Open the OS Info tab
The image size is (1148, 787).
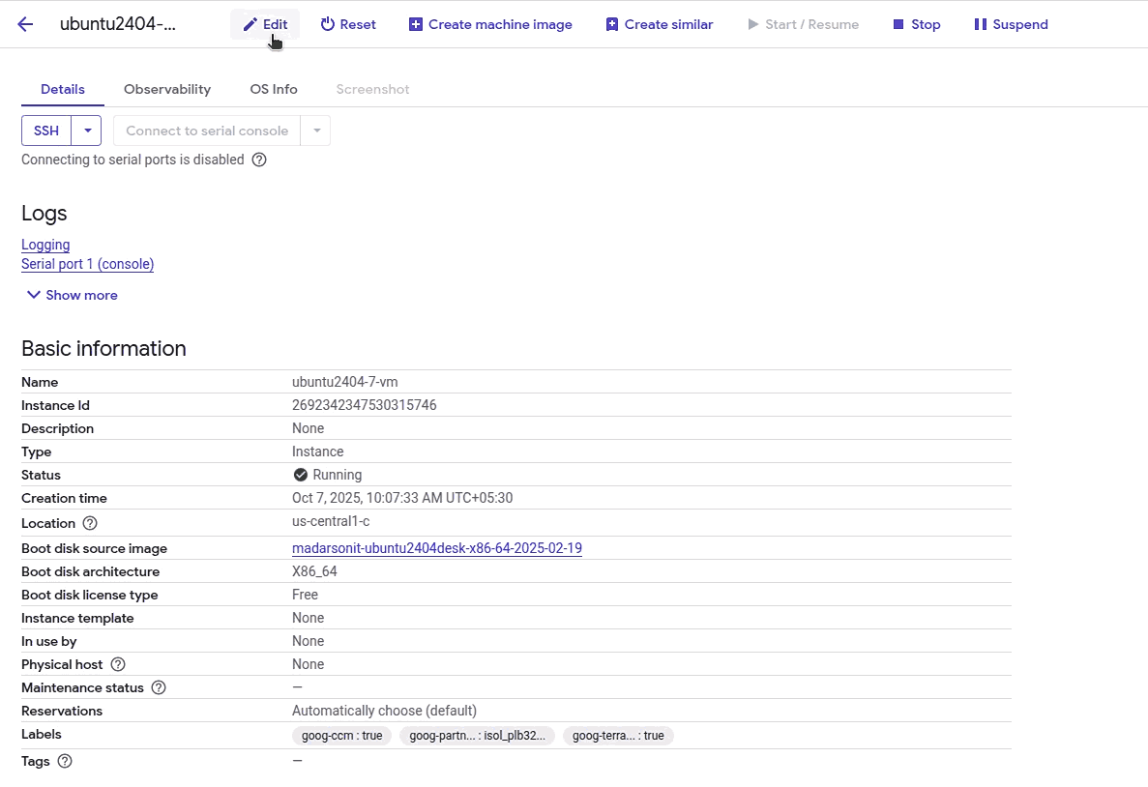(x=274, y=89)
